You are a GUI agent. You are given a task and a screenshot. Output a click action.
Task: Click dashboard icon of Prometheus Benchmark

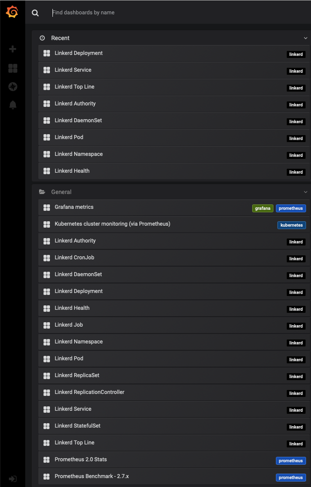pyautogui.click(x=46, y=477)
